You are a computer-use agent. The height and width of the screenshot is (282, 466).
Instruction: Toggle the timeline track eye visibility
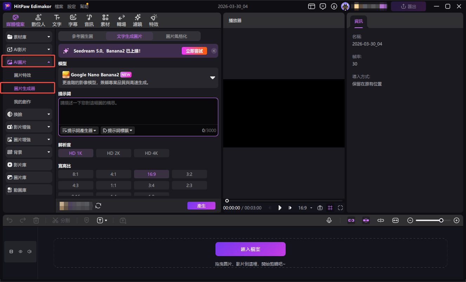[20, 252]
